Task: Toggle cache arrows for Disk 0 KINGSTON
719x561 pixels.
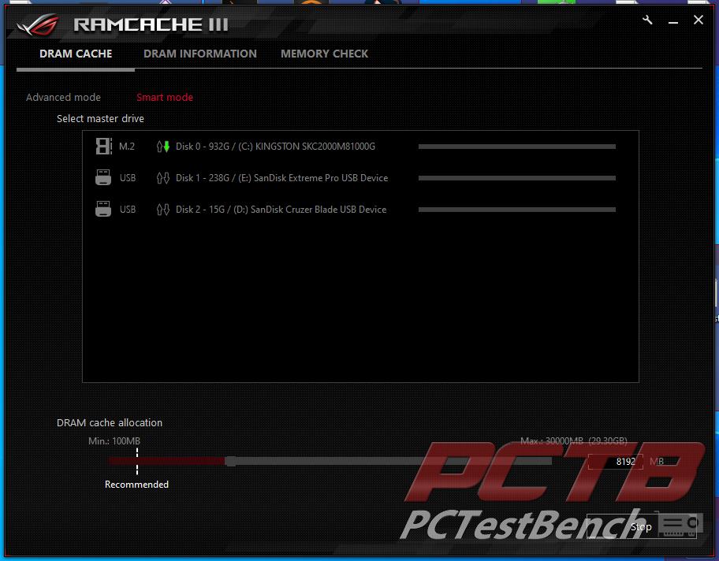Action: [162, 147]
